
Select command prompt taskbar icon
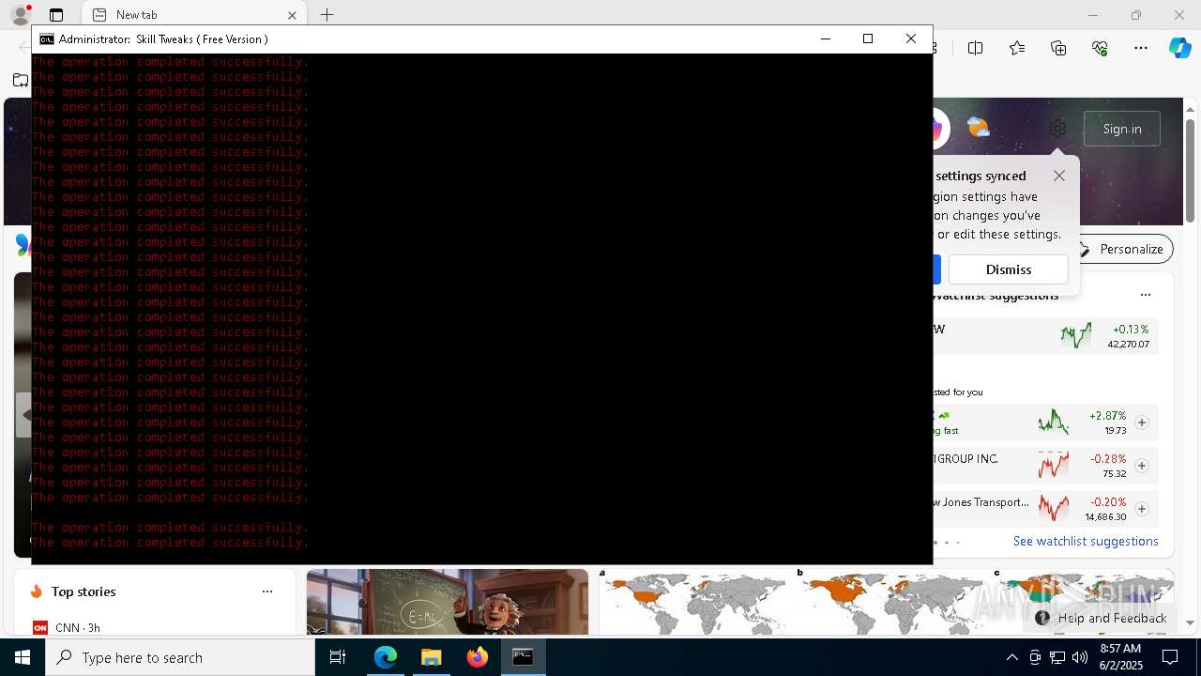(x=523, y=657)
